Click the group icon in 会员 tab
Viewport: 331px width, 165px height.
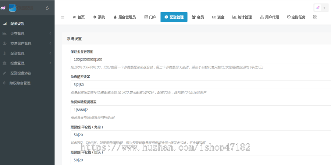pyautogui.click(x=193, y=17)
